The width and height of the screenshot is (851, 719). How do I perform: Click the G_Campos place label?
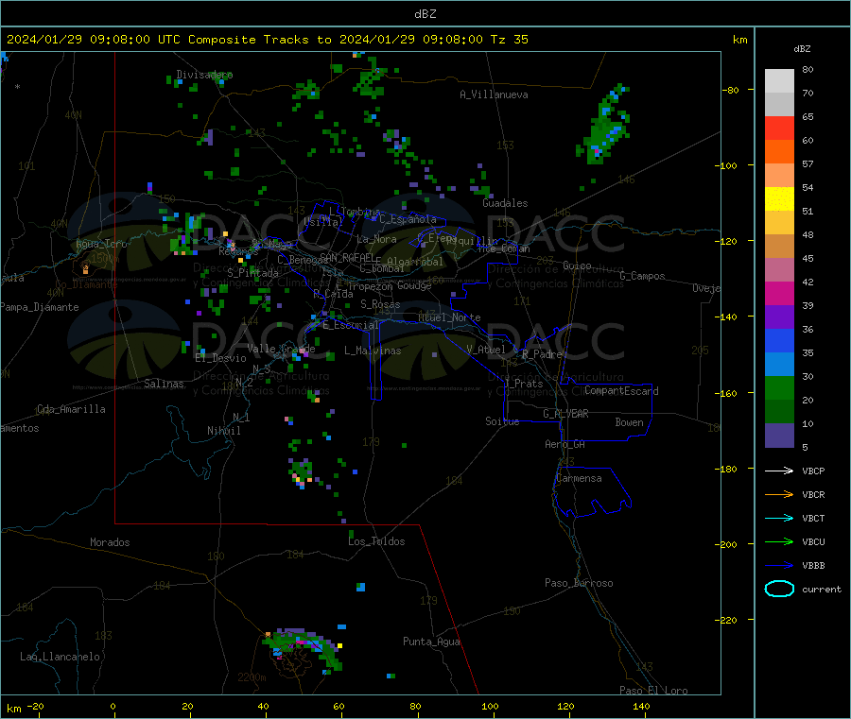click(x=642, y=276)
